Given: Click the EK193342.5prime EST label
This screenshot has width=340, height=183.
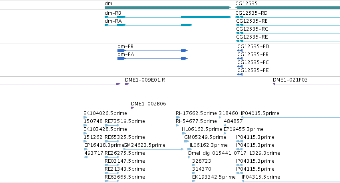Looking at the screenshot, I should pos(214,177).
